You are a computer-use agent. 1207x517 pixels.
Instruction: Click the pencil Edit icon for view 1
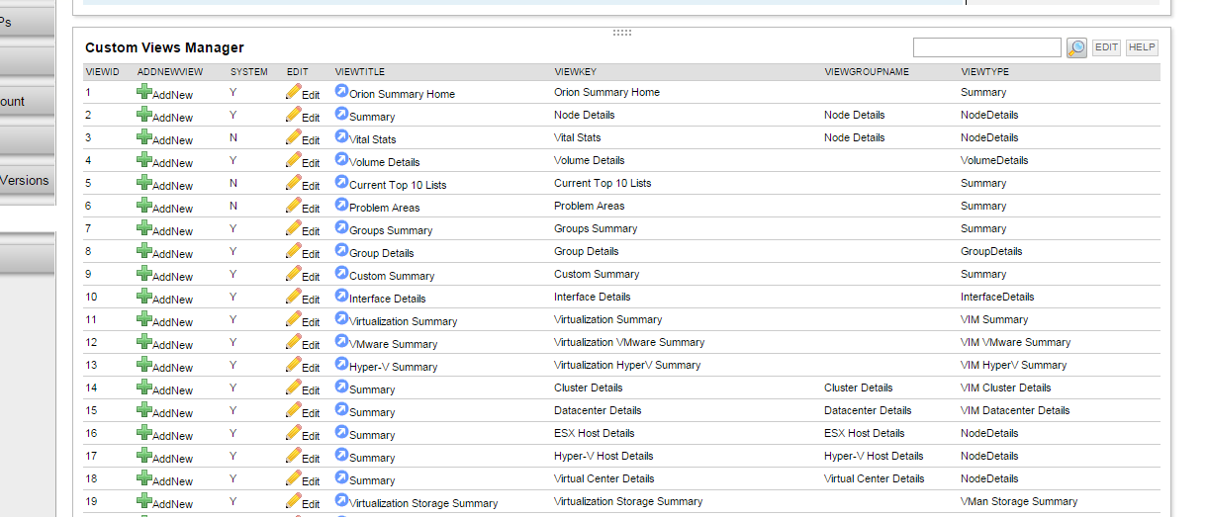coord(294,92)
